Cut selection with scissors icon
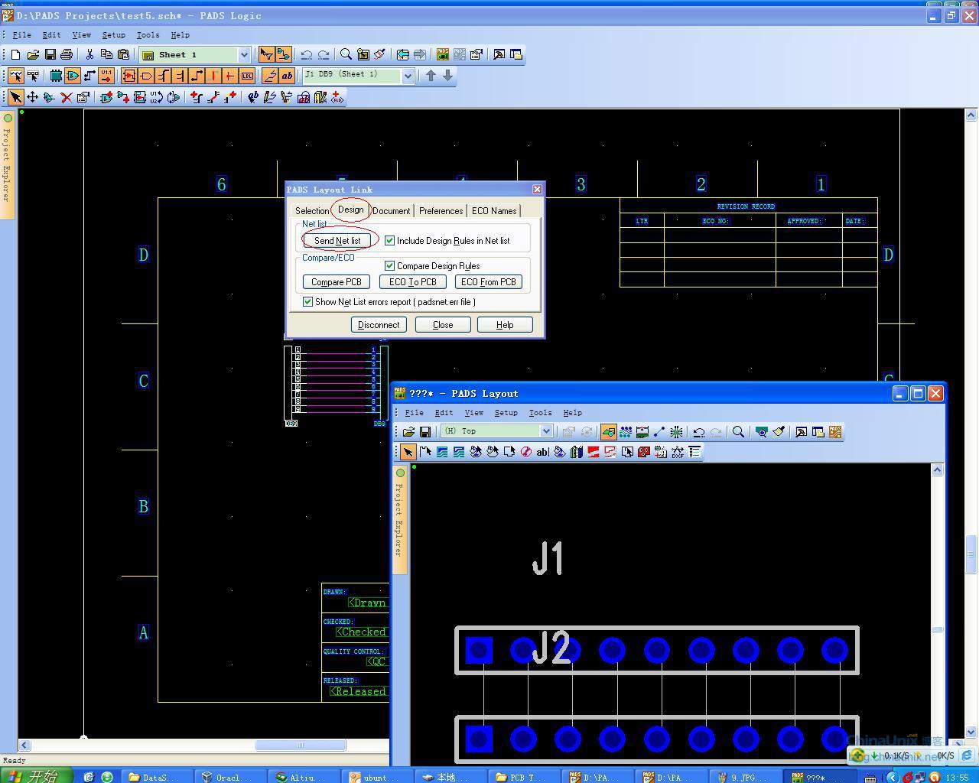979x783 pixels. (89, 54)
